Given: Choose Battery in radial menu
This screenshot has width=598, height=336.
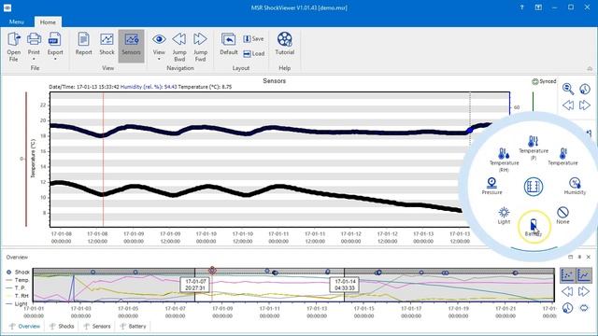Looking at the screenshot, I should [x=534, y=228].
